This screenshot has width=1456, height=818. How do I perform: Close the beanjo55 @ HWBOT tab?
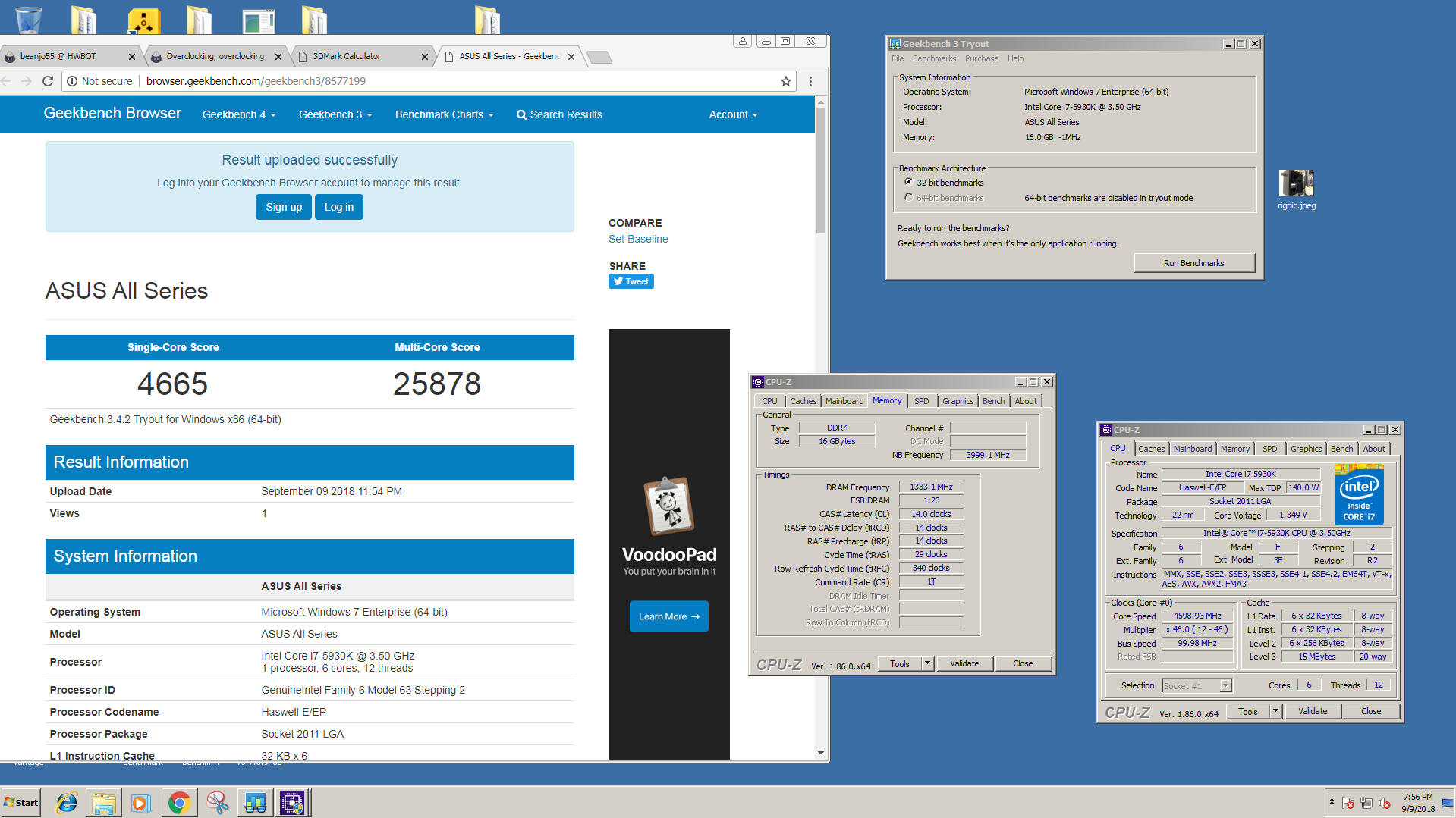132,57
